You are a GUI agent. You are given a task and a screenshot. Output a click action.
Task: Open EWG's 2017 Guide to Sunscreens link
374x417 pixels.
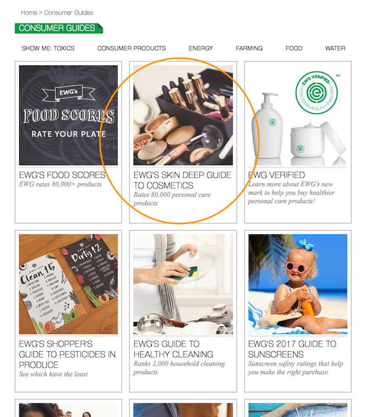[292, 349]
